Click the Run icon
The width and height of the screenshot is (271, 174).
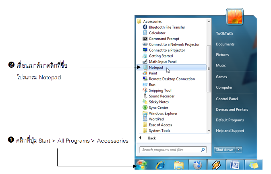tap(145, 85)
